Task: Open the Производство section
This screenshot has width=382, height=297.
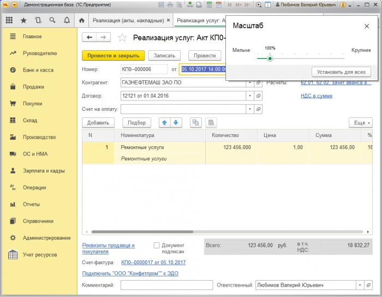Action: tap(39, 137)
